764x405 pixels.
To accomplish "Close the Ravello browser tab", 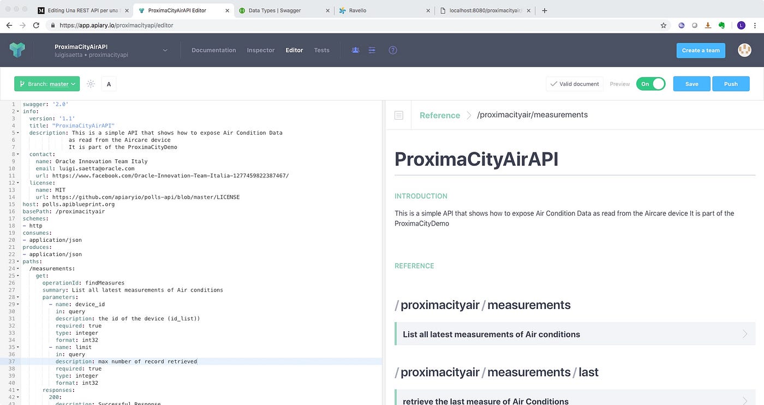I will click(427, 10).
